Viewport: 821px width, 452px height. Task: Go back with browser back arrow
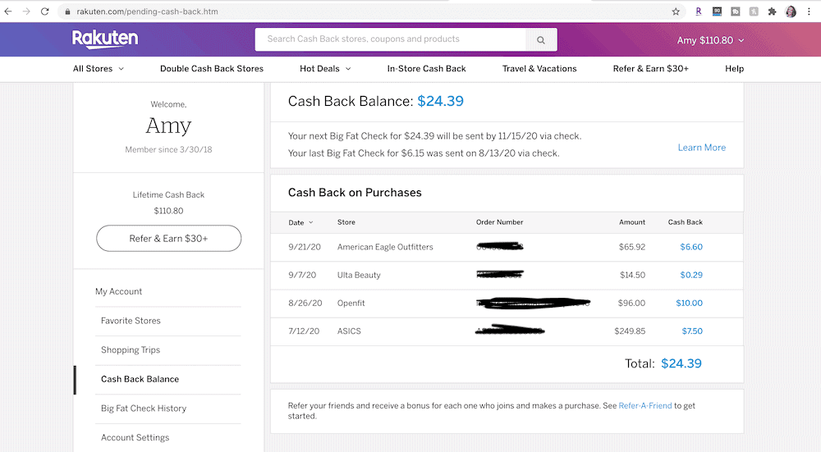tap(8, 11)
